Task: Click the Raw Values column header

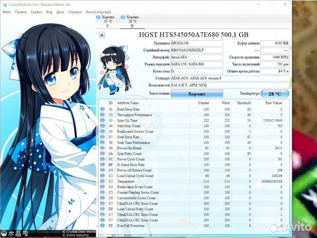Action: click(x=274, y=103)
